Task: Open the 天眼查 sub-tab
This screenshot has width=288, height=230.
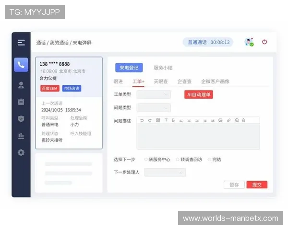Action: pos(161,81)
